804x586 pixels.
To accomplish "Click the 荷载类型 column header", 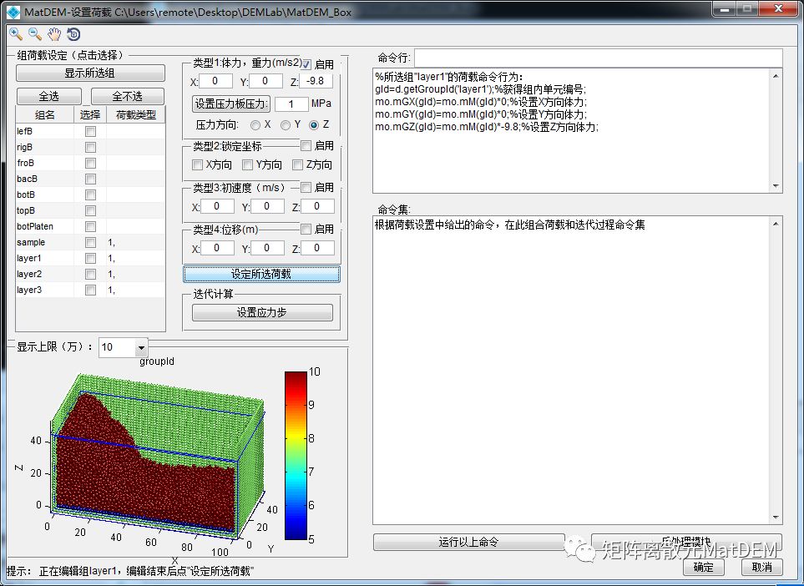I will (x=135, y=115).
